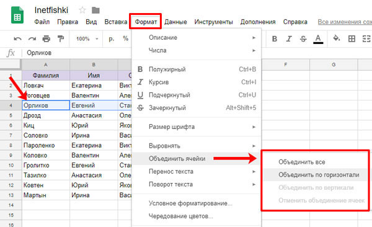Click the Google Sheets logo icon
The image size is (372, 227).
17,16
